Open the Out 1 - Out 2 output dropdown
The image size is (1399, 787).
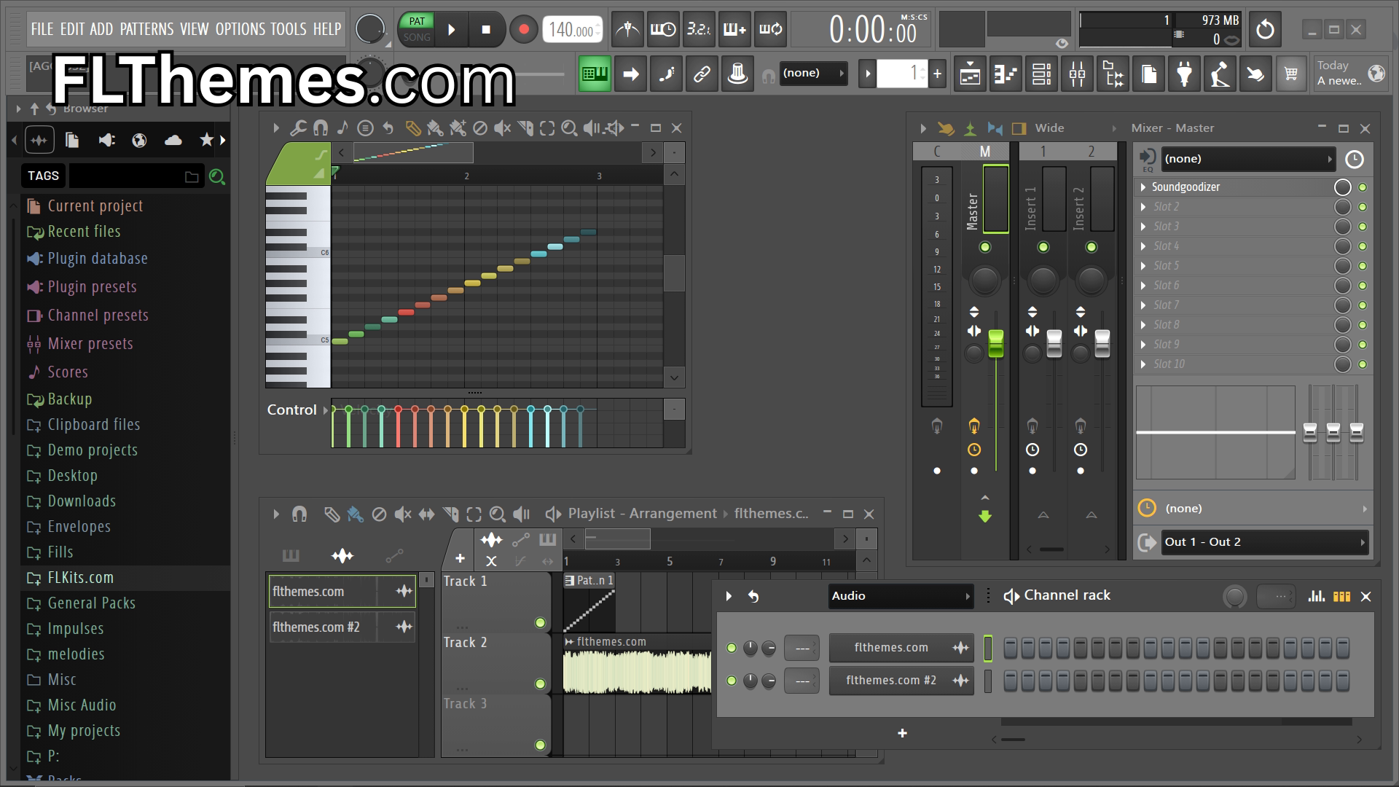pos(1266,542)
